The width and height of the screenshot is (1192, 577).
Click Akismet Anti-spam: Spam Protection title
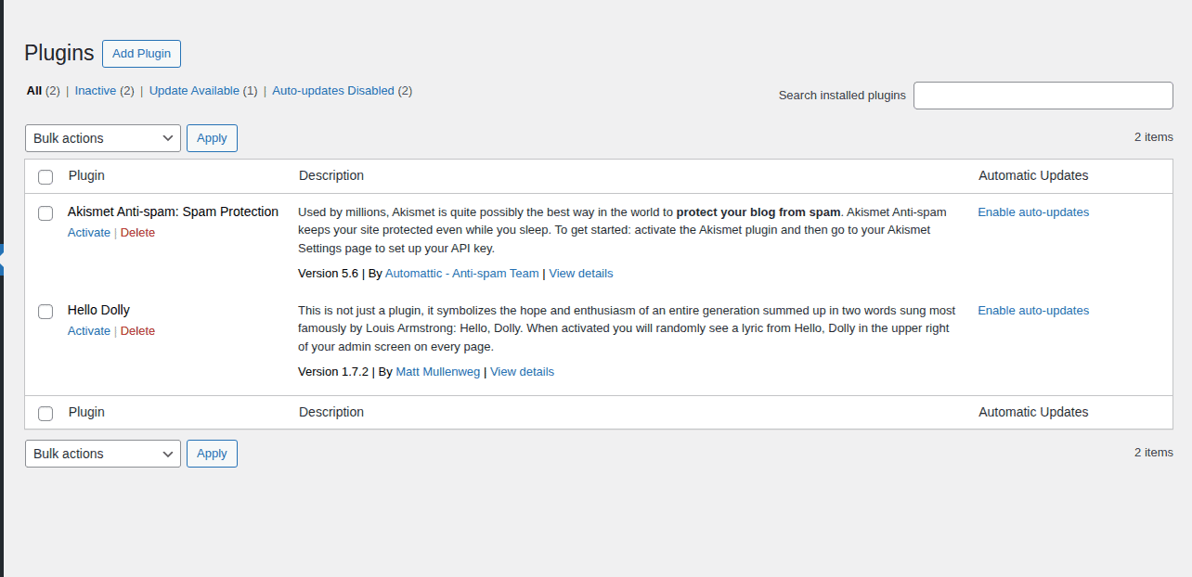173,212
